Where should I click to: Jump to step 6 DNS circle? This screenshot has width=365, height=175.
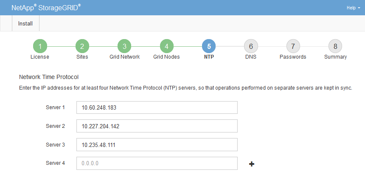[251, 46]
